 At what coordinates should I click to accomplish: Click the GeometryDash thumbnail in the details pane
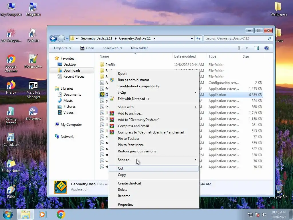[60, 187]
